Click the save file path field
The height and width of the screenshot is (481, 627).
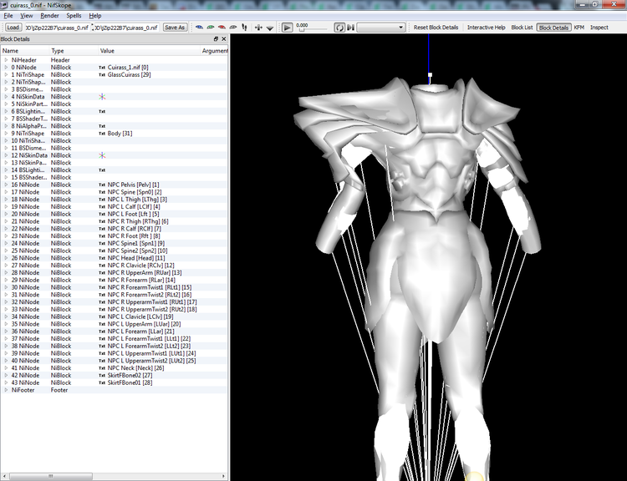[x=127, y=28]
